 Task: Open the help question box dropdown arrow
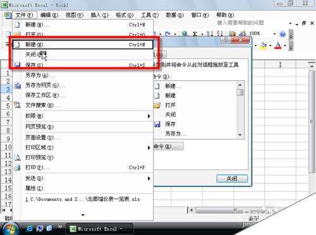click(x=290, y=23)
